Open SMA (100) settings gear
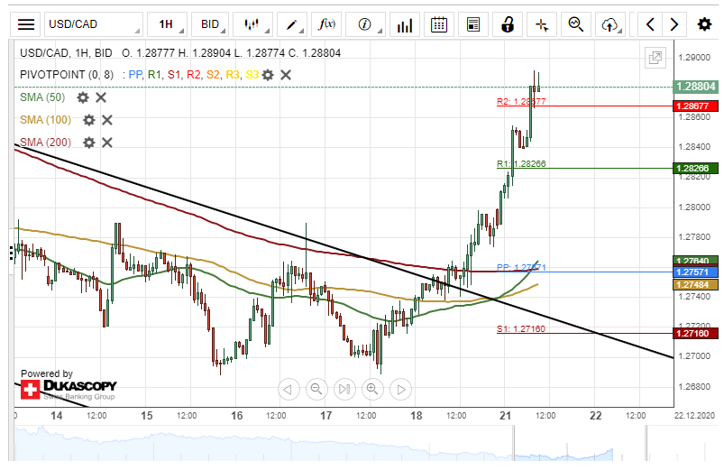 pyautogui.click(x=88, y=120)
